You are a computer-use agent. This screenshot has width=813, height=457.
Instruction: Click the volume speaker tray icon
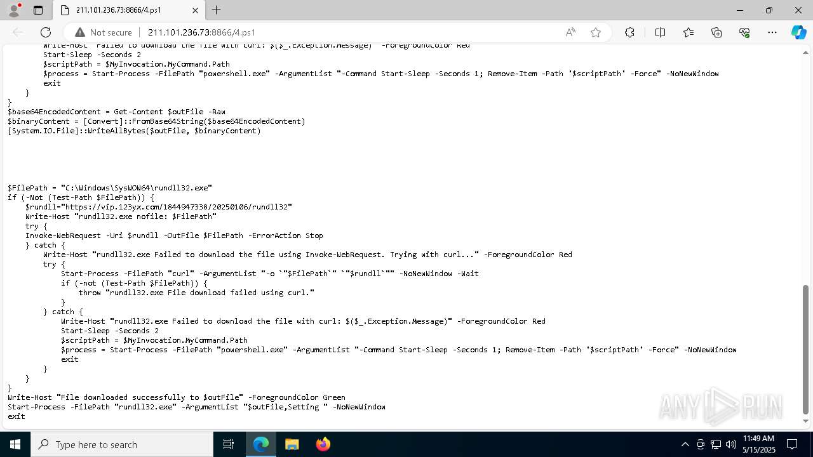(x=731, y=444)
